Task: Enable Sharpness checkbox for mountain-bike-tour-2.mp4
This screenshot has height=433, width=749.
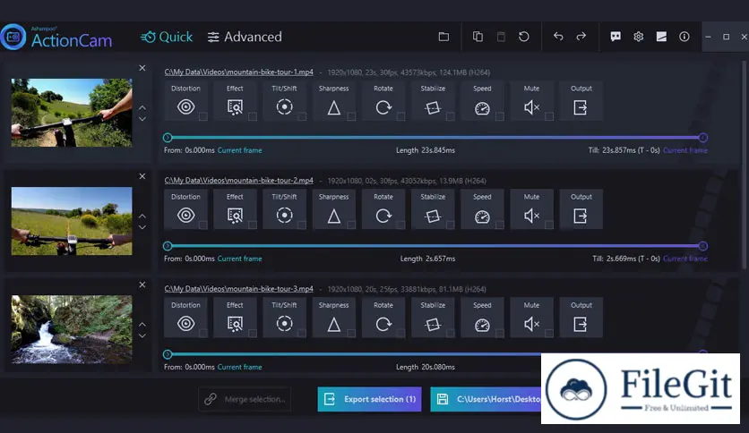Action: (351, 225)
